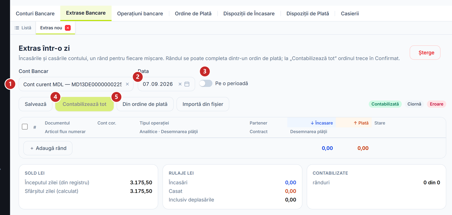Viewport: 452px width, 215px height.
Task: Click the Ciornă status badge
Action: 414,104
